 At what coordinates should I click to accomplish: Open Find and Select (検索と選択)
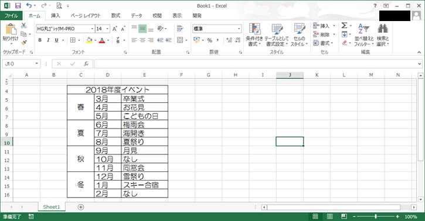click(382, 34)
